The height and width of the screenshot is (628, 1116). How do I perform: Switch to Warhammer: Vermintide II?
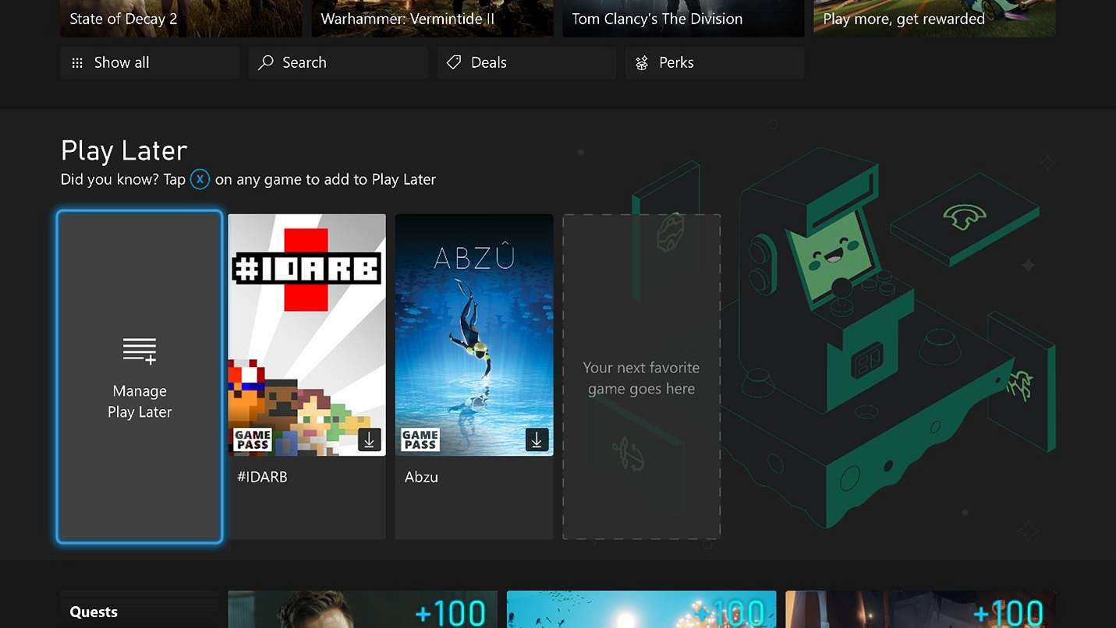[432, 19]
